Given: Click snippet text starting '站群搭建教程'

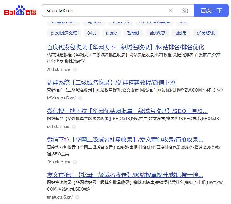Looking at the screenshot, I should [x=134, y=58].
